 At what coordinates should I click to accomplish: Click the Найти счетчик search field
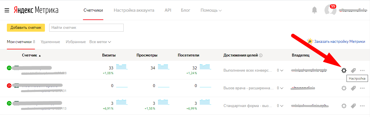(x=86, y=28)
